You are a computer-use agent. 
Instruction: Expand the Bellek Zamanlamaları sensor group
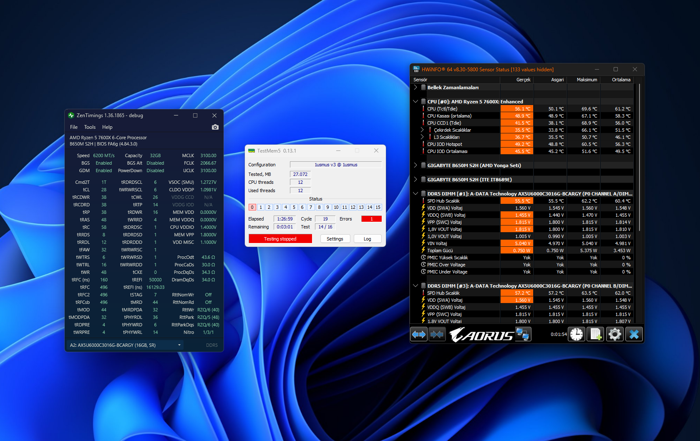pos(415,88)
